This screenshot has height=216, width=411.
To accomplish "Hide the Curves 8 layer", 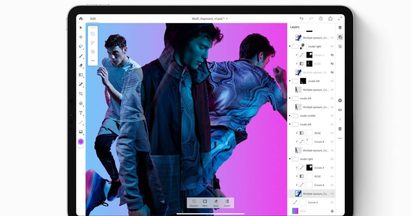I will 332,142.
